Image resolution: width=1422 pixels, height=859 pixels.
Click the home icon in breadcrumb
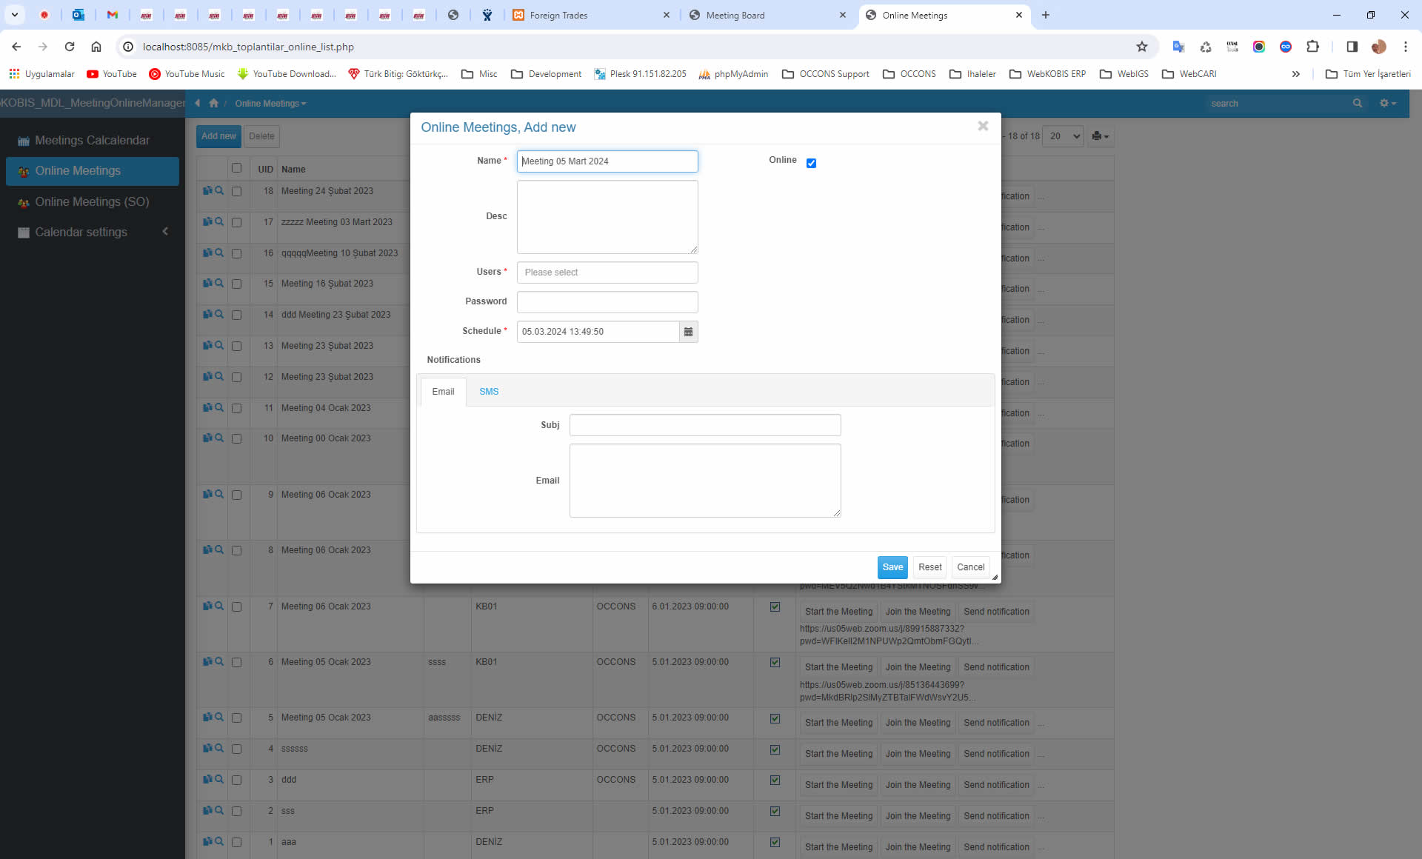tap(214, 103)
